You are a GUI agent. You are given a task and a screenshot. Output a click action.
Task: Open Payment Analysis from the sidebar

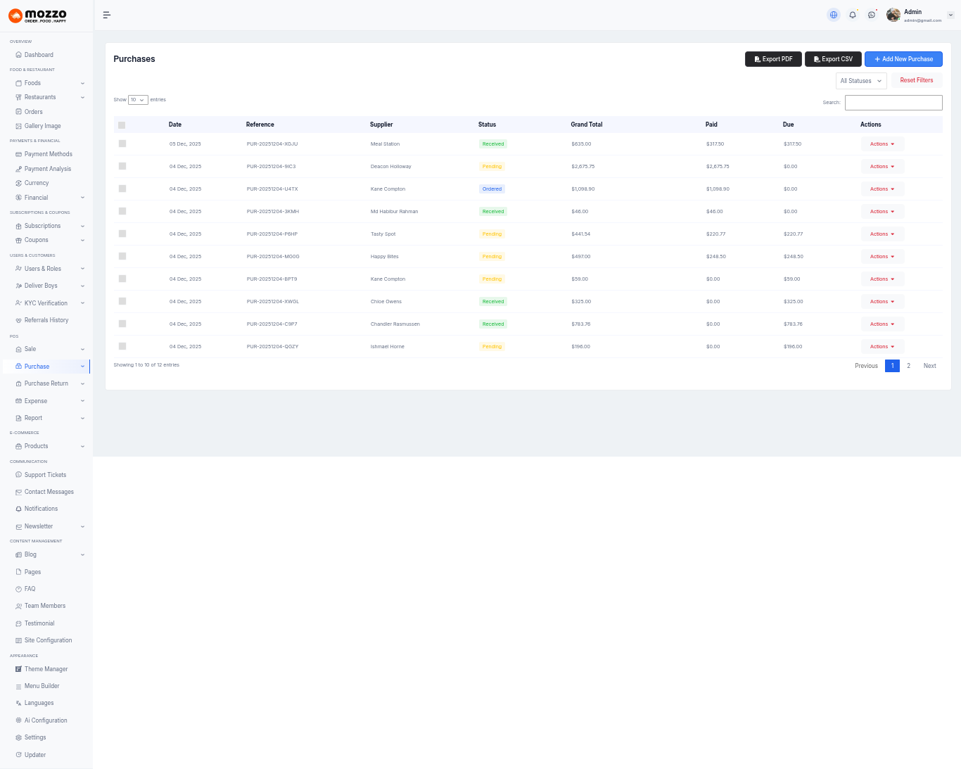47,169
